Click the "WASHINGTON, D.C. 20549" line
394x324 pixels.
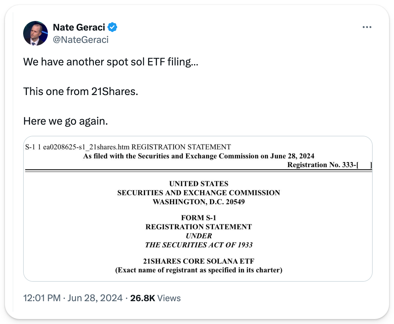(199, 202)
